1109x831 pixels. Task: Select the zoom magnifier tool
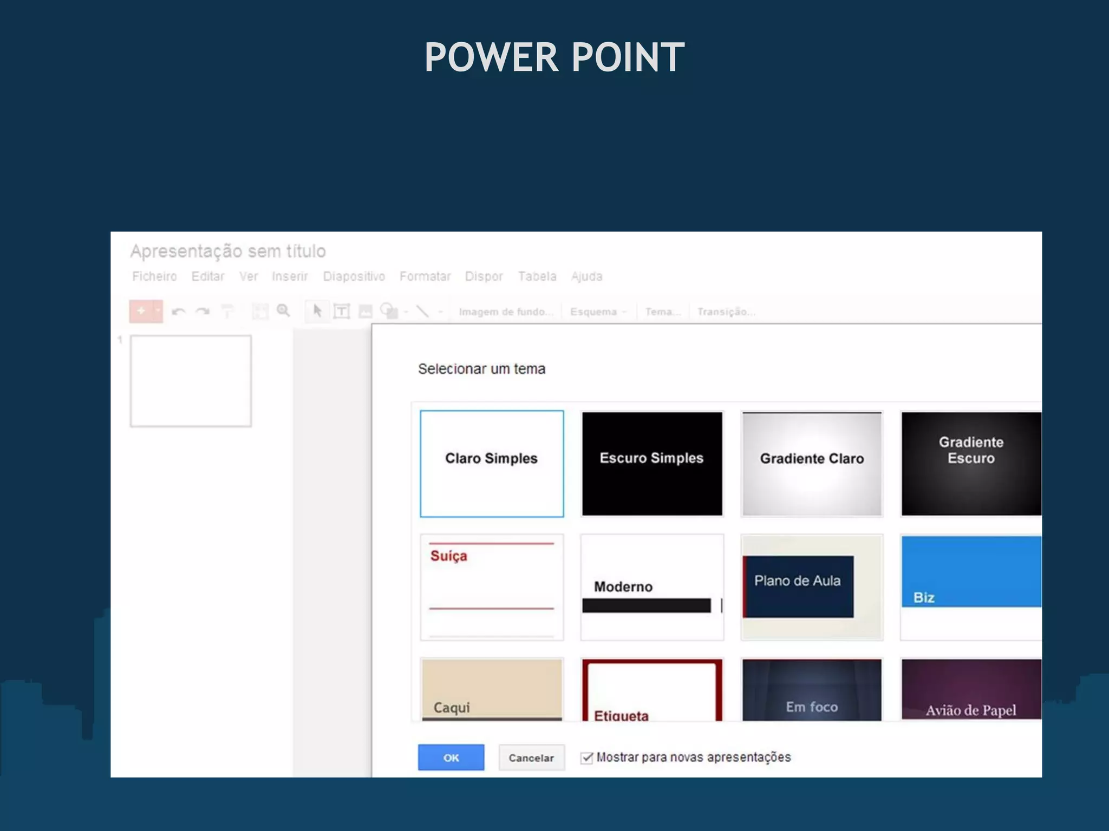point(283,311)
